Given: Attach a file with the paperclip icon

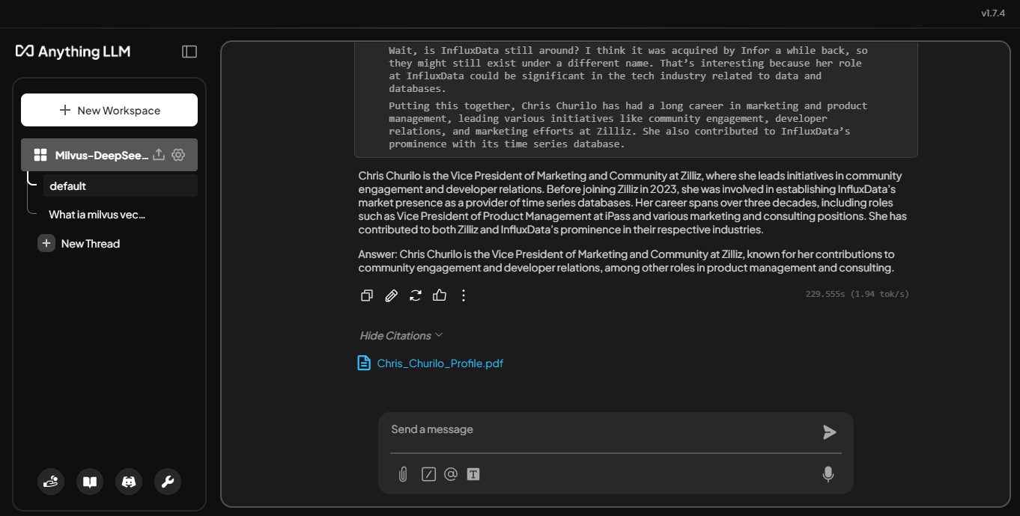Looking at the screenshot, I should 403,474.
